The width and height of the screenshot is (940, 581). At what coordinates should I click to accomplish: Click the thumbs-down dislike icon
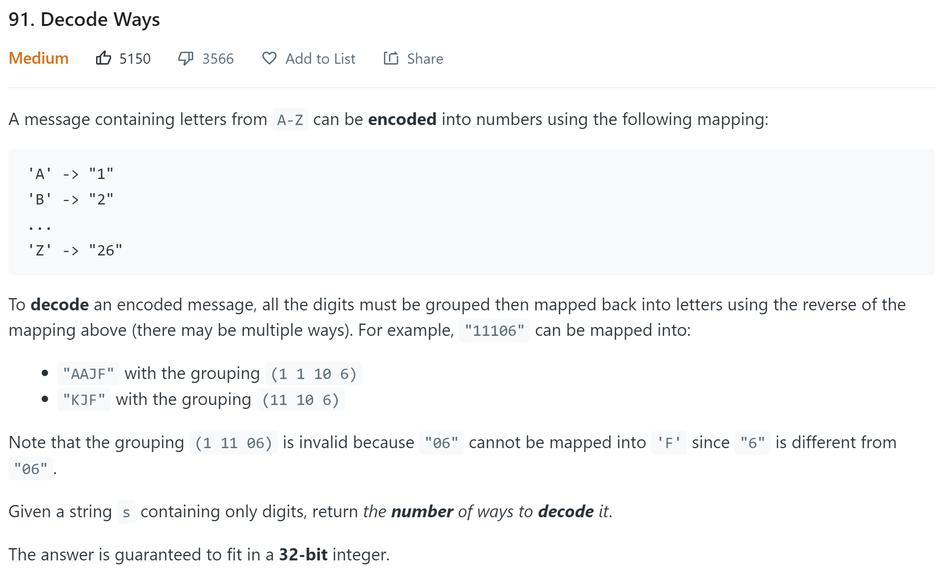click(x=185, y=58)
